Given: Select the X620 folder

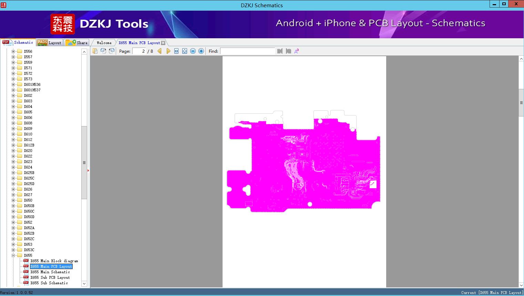Looking at the screenshot, I should 28,151.
